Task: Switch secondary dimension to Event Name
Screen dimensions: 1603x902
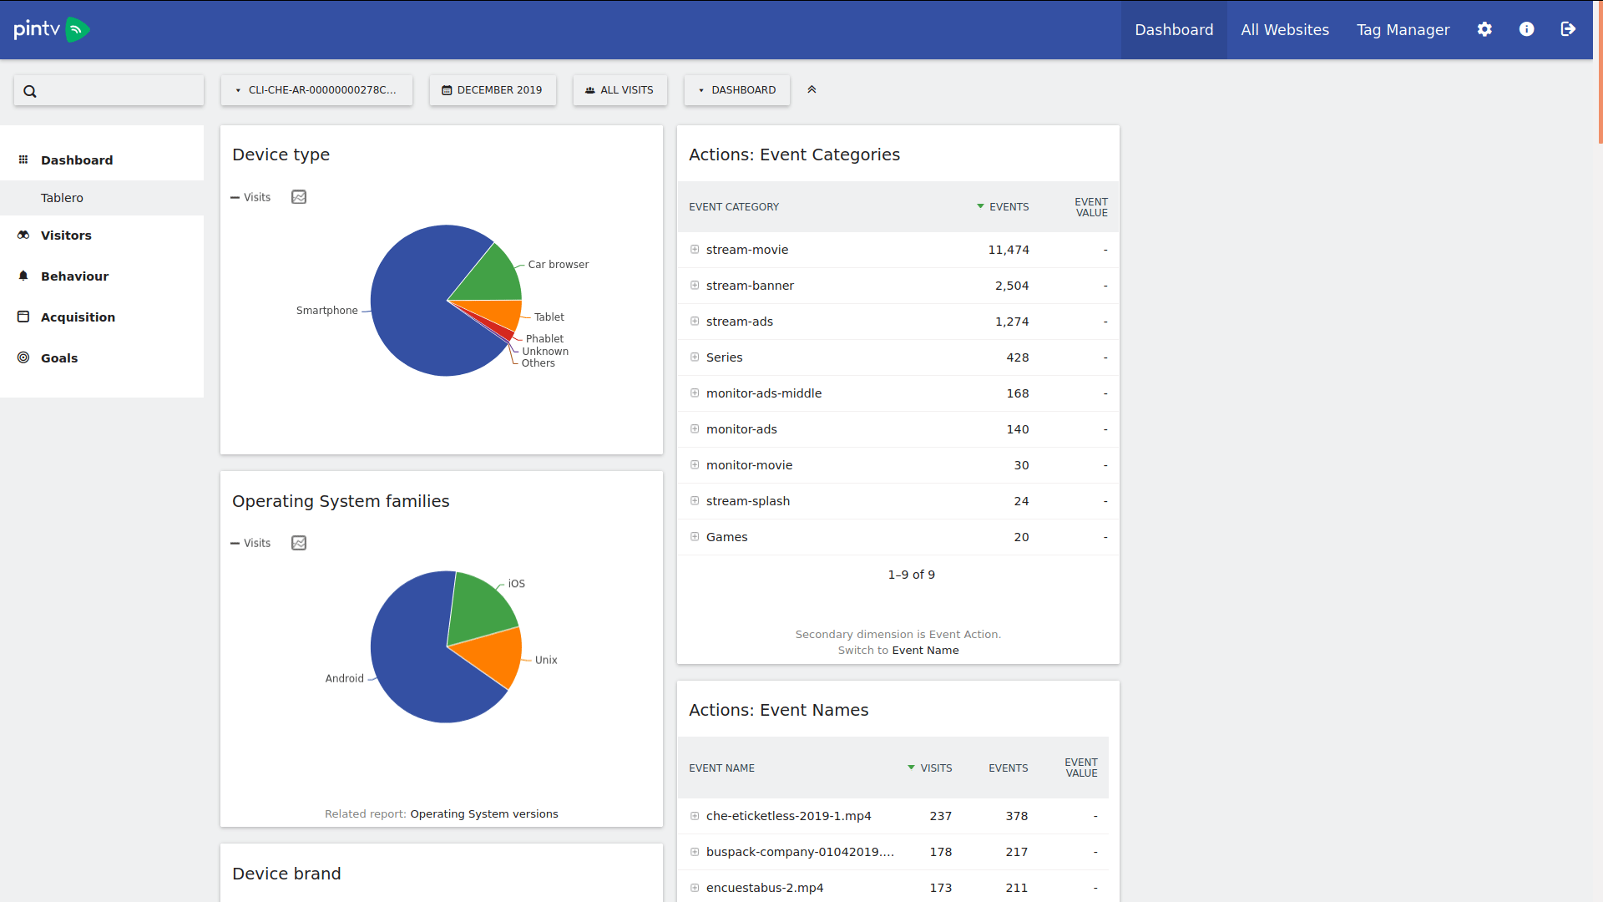Action: click(925, 651)
